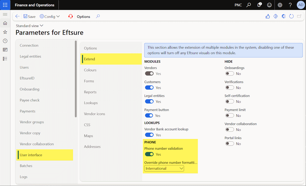Open the notifications bell

click(x=259, y=5)
